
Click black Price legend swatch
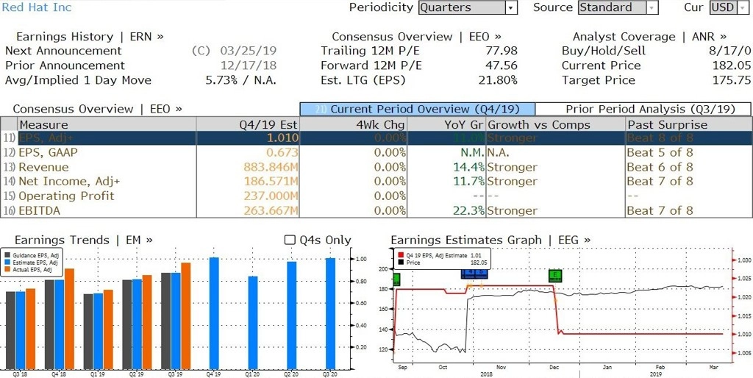401,263
